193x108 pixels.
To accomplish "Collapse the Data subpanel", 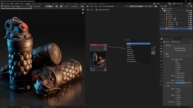I will pyautogui.click(x=166, y=56).
